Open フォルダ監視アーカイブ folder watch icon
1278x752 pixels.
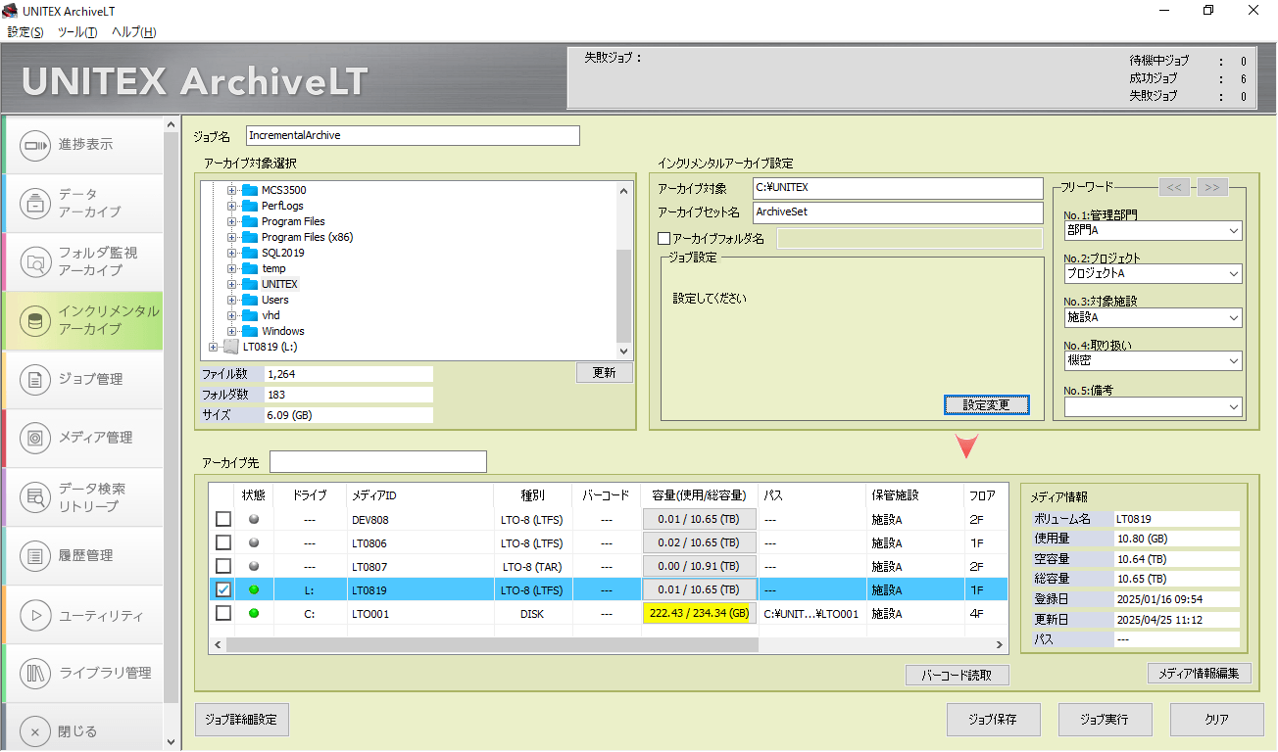(36, 261)
